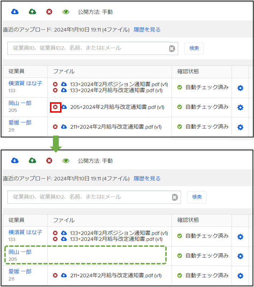
Task: Click 自動チェック済み status for 愛媛 一郎, lower panel
Action: 207,276
